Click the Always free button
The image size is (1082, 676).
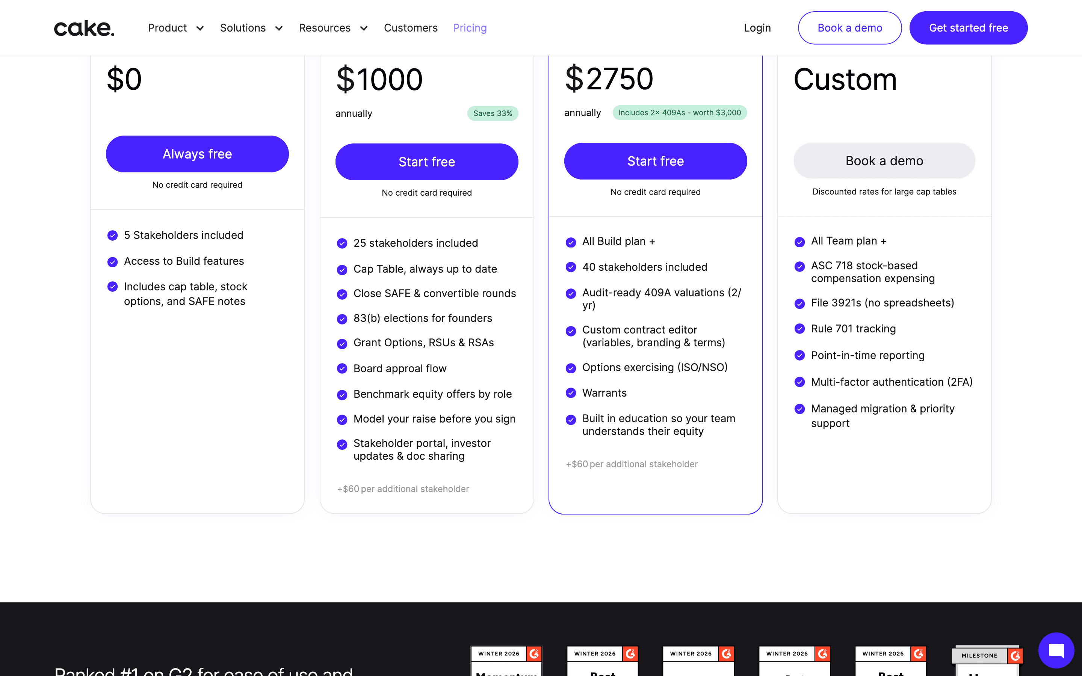click(x=197, y=154)
